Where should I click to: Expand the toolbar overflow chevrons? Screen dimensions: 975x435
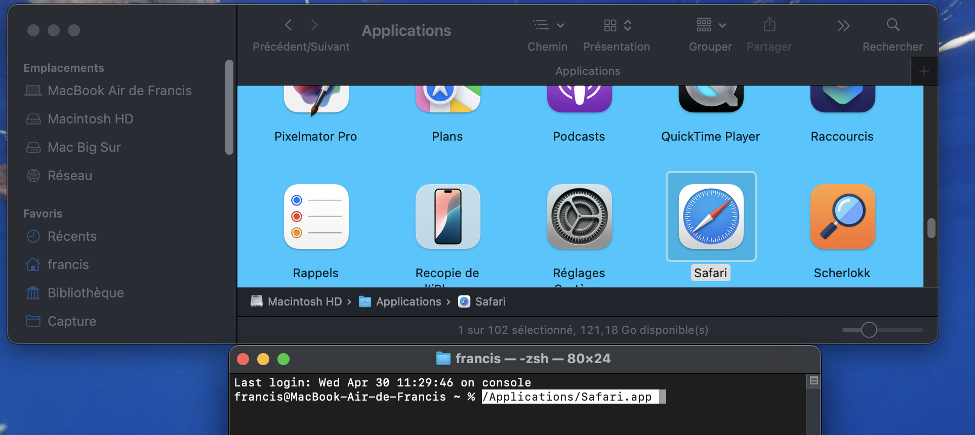(x=843, y=25)
